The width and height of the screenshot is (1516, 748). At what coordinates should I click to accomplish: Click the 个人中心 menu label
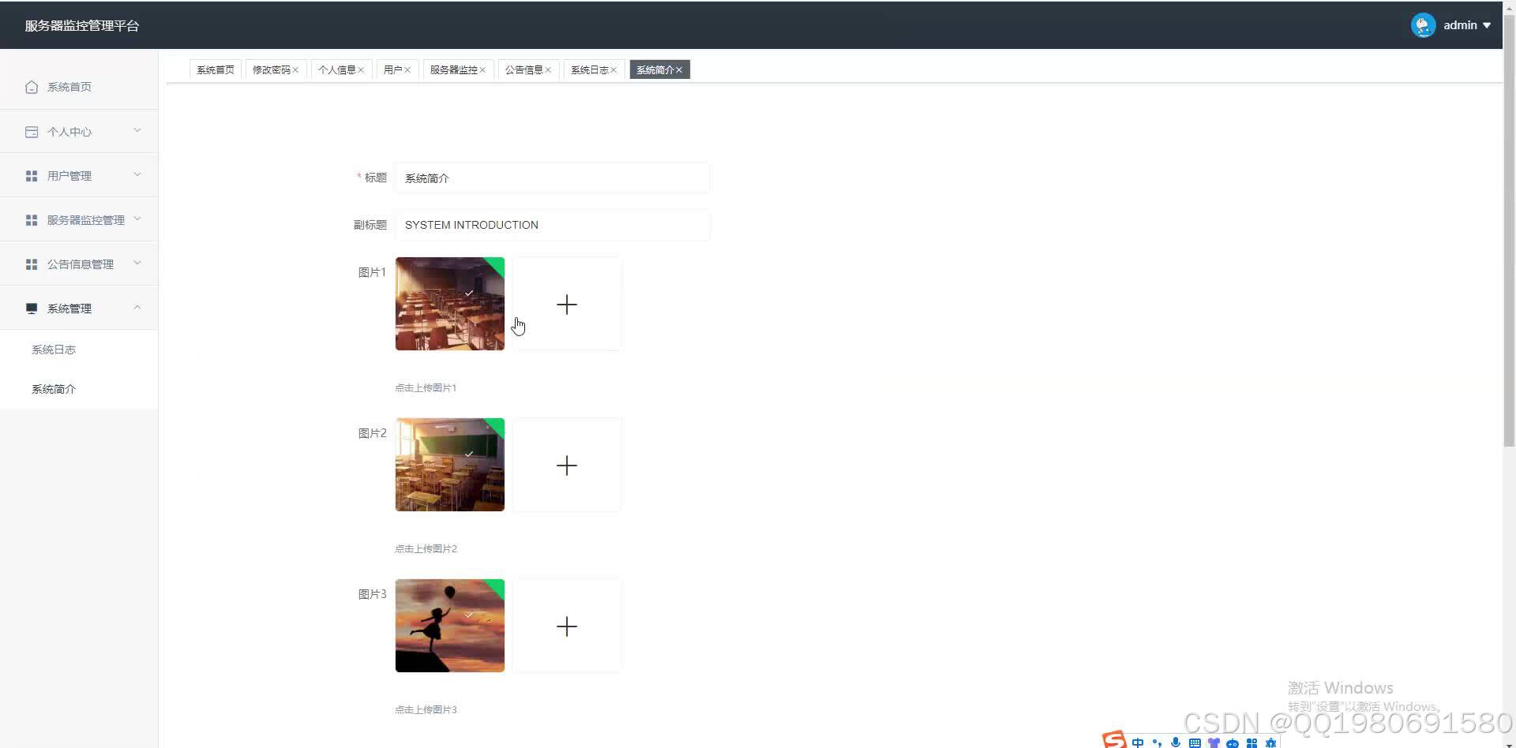pos(69,132)
